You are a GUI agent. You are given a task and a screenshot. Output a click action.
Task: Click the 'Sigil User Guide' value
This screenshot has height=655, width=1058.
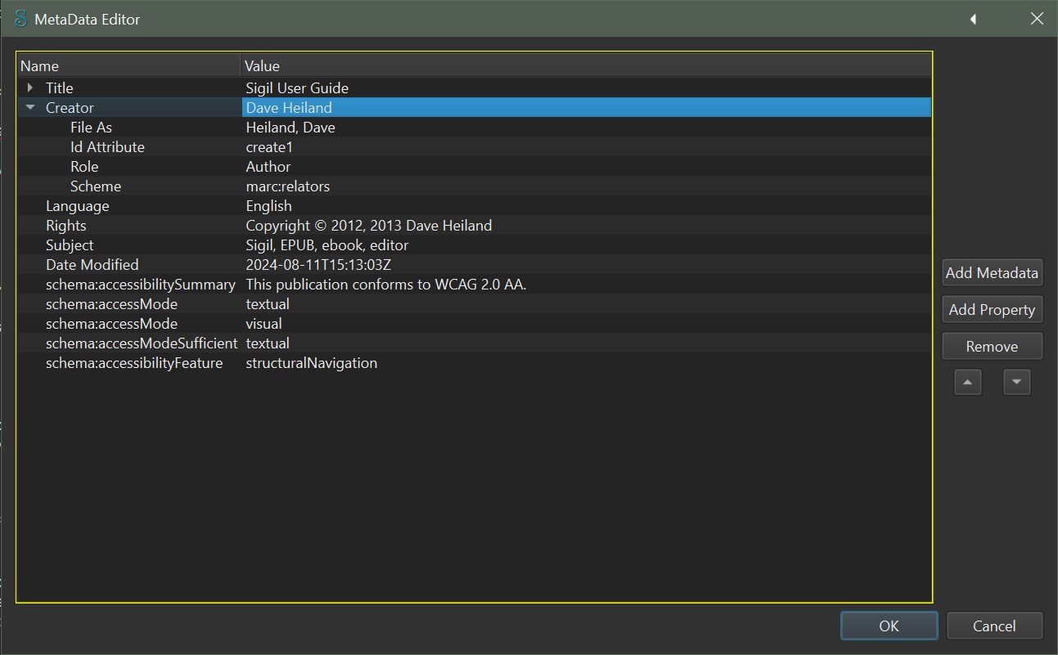click(x=297, y=87)
